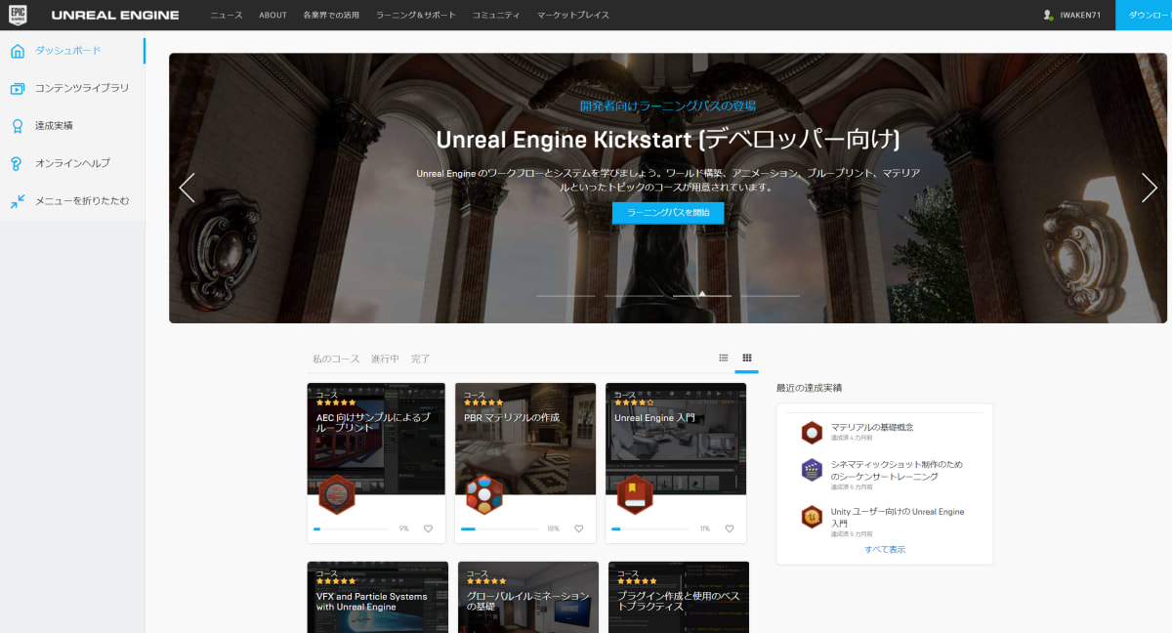1172x633 pixels.
Task: Open the ニュース menu item
Action: pyautogui.click(x=227, y=16)
